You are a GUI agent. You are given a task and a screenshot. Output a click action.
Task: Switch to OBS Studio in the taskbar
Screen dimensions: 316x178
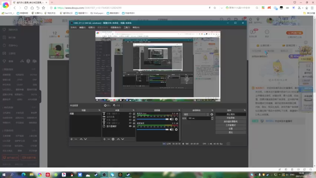click(104, 174)
